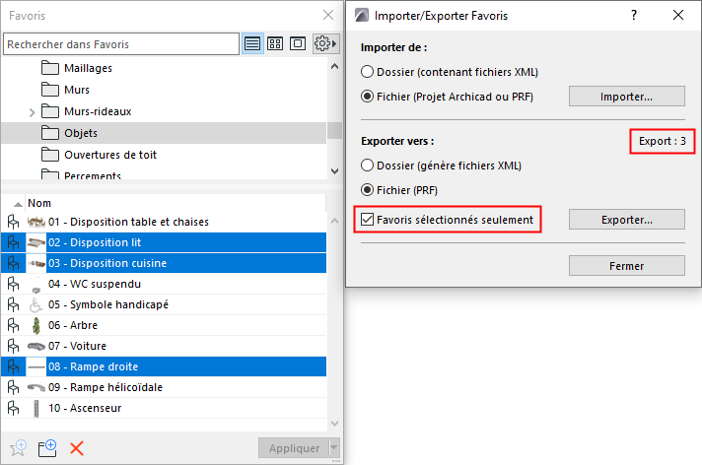Select the Objets folder

(x=81, y=133)
